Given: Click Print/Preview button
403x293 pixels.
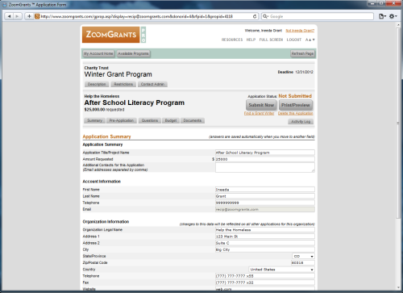Looking at the screenshot, I should point(296,105).
